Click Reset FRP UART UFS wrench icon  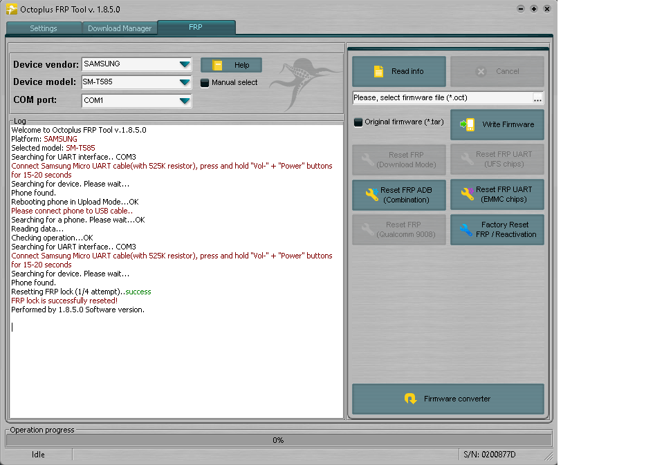coord(467,159)
